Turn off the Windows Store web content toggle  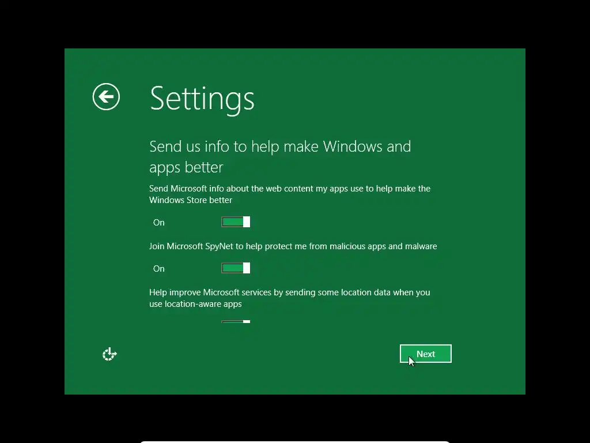(x=236, y=222)
